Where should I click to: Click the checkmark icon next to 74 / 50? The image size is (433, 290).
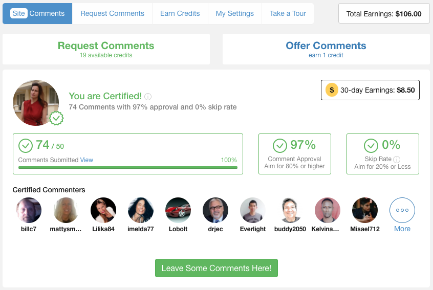(26, 146)
